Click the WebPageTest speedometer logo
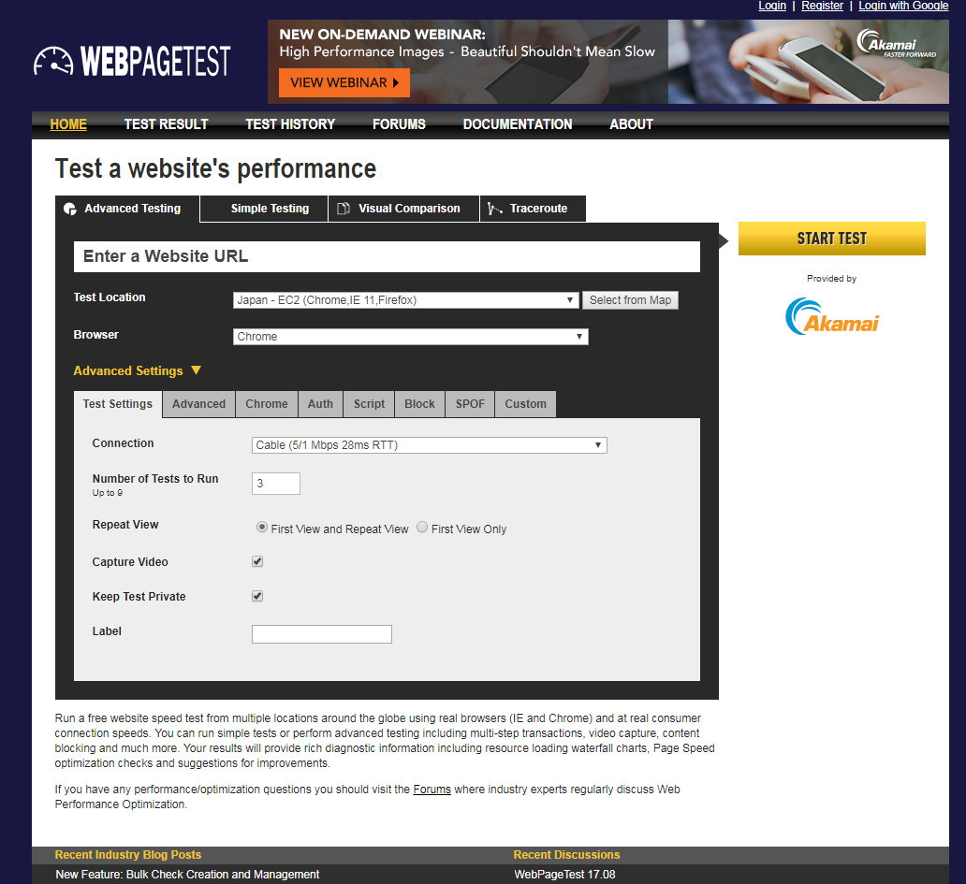 (x=53, y=62)
